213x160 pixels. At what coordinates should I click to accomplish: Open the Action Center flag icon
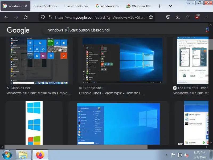(173, 155)
